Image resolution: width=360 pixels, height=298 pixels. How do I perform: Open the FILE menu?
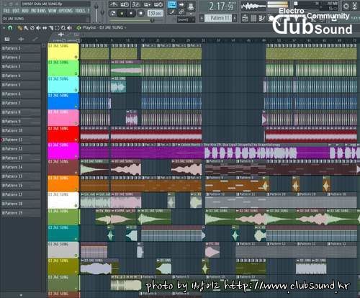pyautogui.click(x=6, y=11)
